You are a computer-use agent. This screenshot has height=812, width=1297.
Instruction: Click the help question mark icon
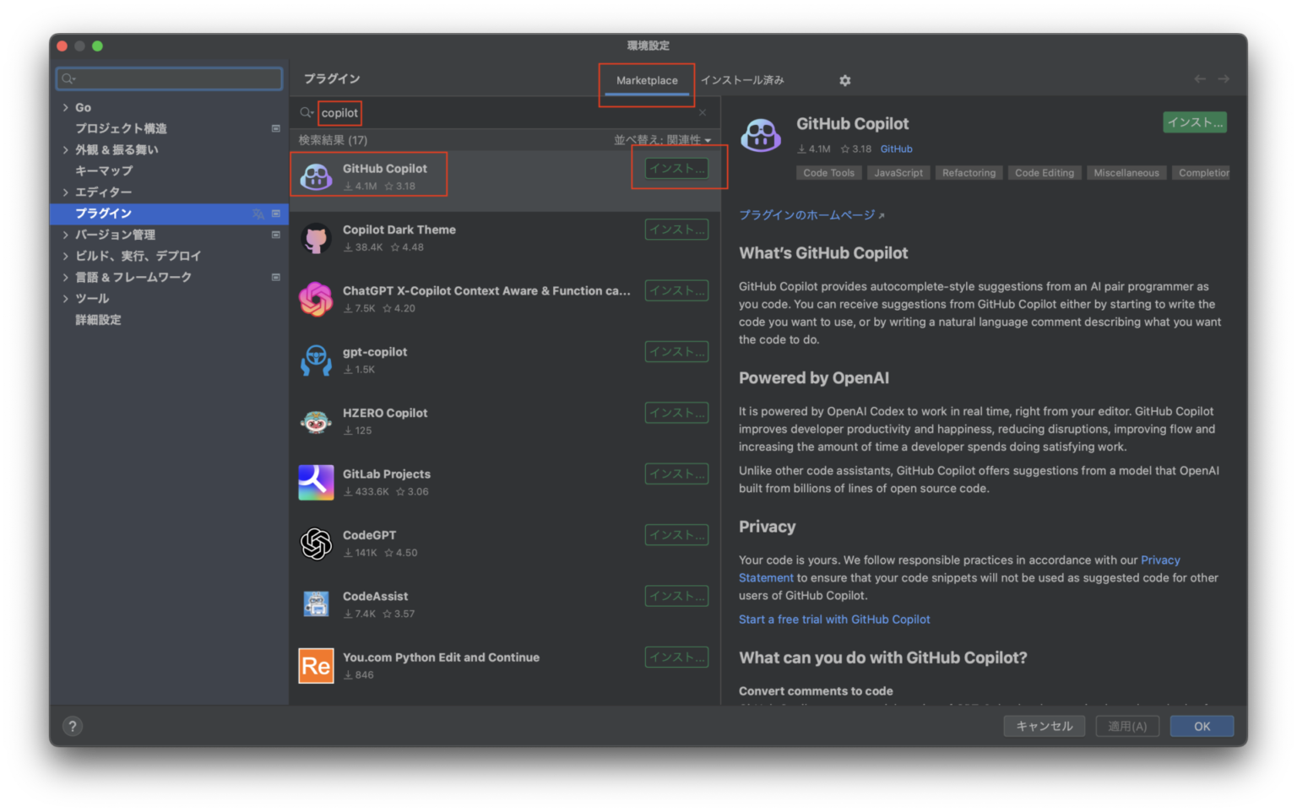point(73,726)
